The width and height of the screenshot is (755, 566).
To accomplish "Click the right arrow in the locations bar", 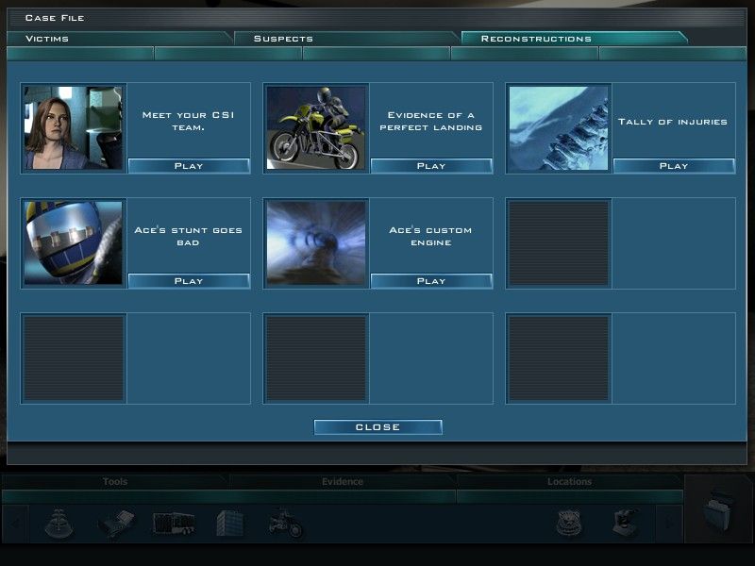I will [669, 524].
